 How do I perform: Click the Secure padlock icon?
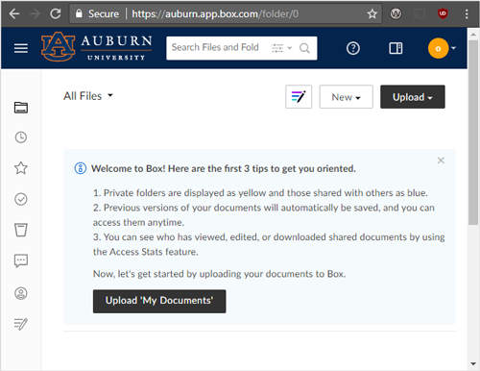pos(79,13)
